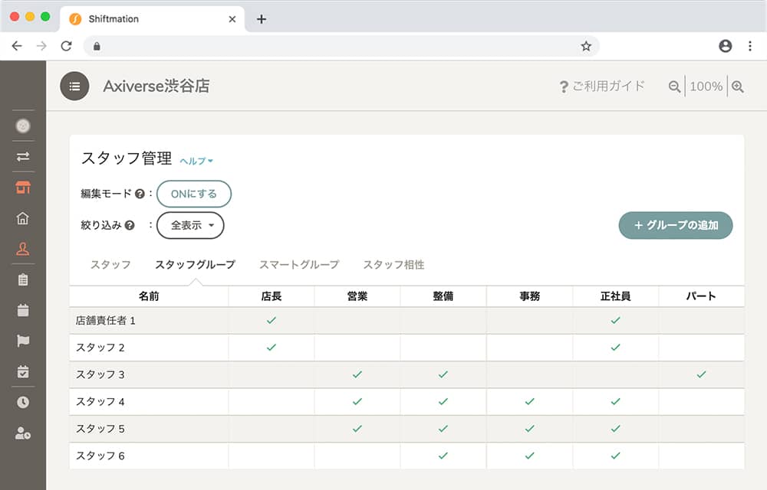Expand the ヘルプ dropdown
The image size is (767, 490).
click(x=196, y=161)
